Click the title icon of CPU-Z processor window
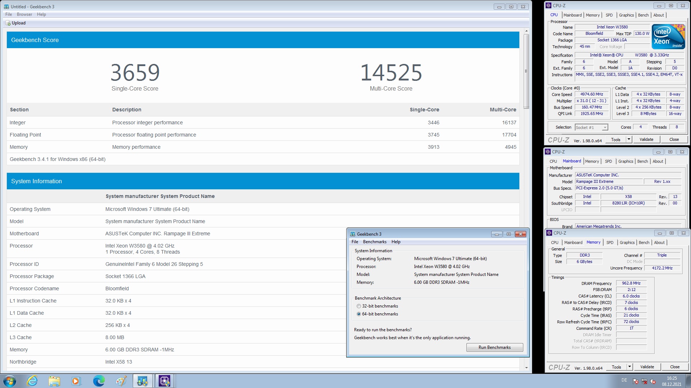The width and height of the screenshot is (691, 388). click(x=548, y=5)
